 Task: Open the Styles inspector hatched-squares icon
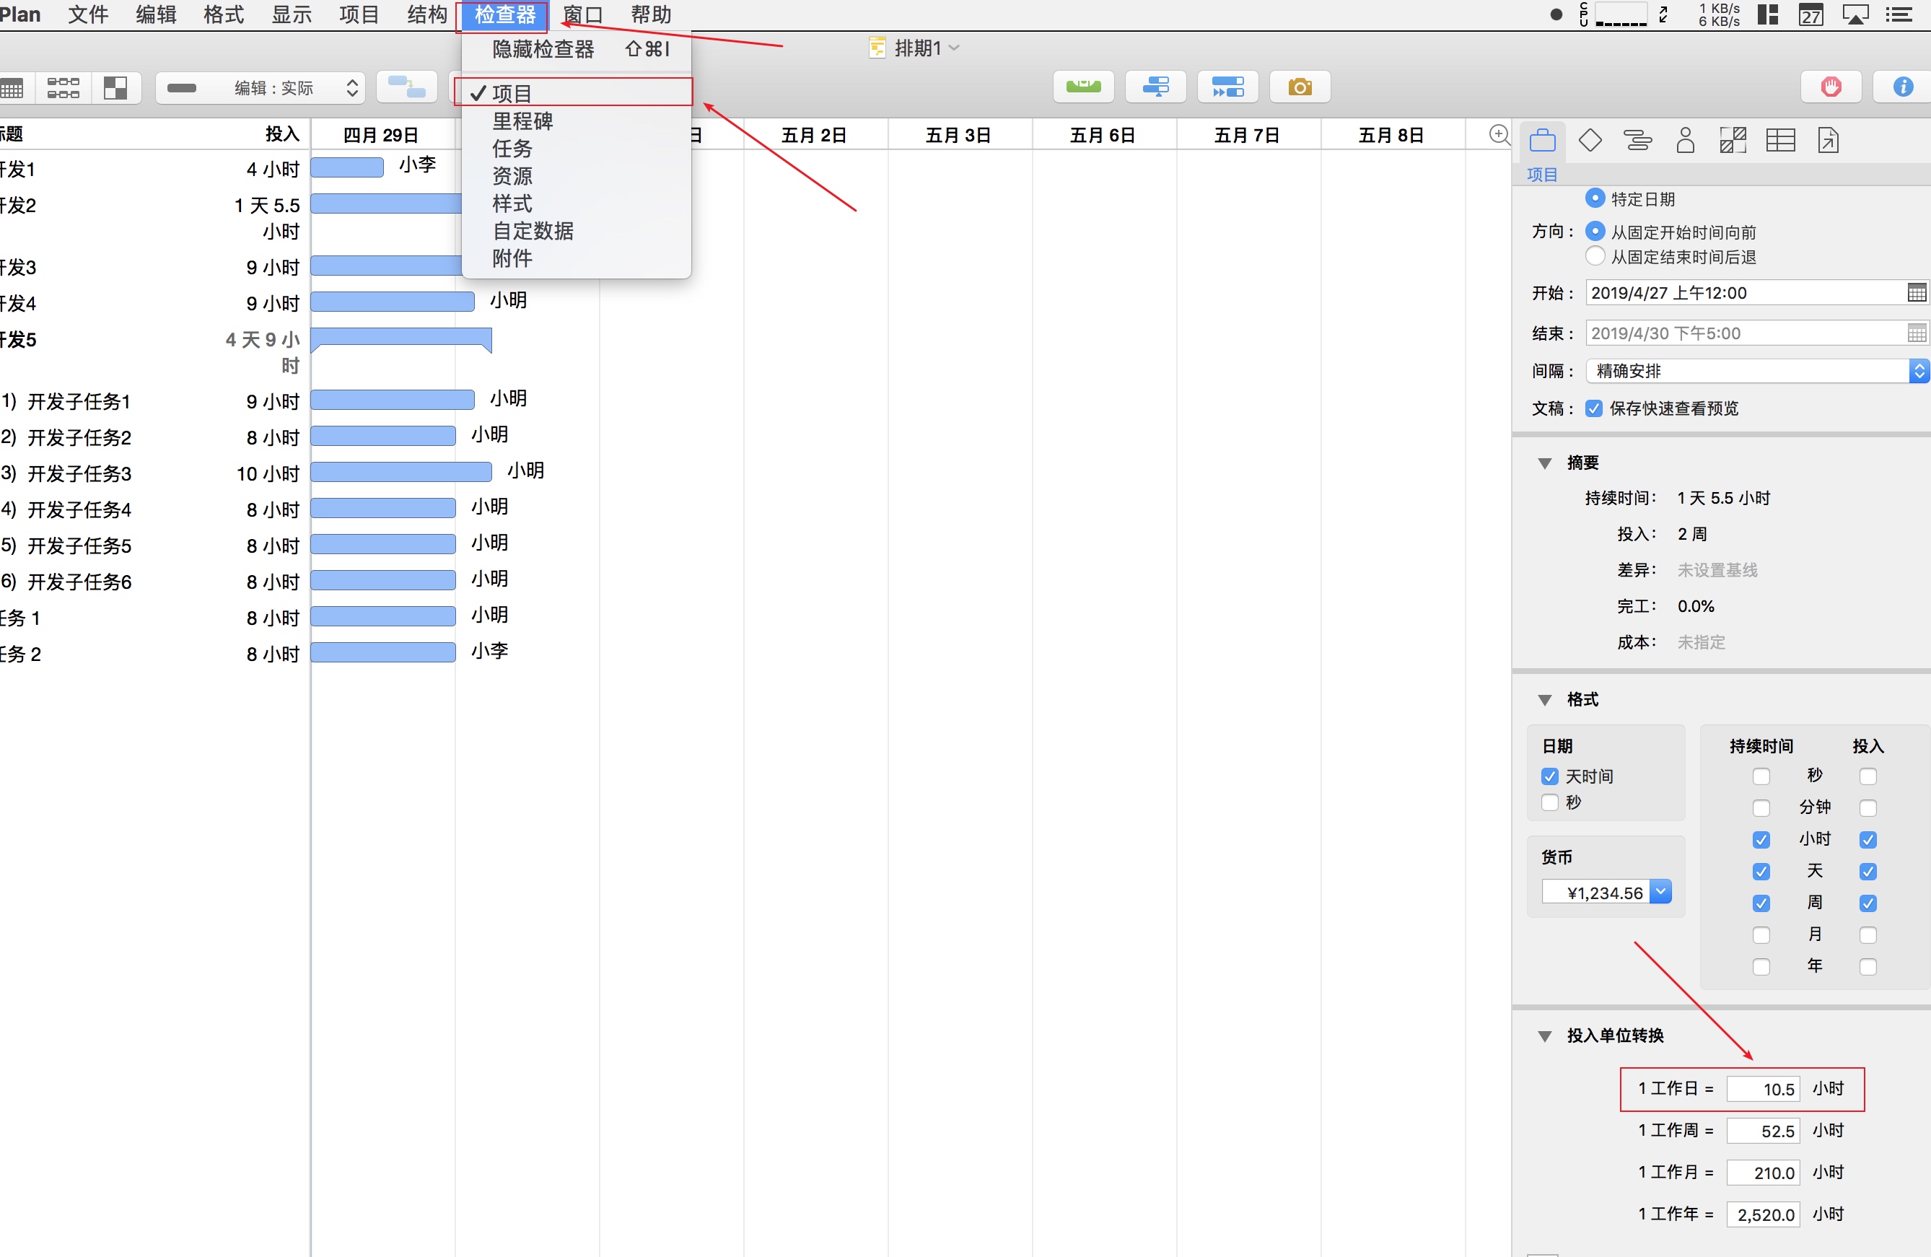pos(1733,141)
